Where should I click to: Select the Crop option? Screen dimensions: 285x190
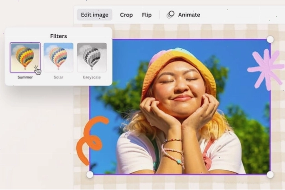pos(126,15)
